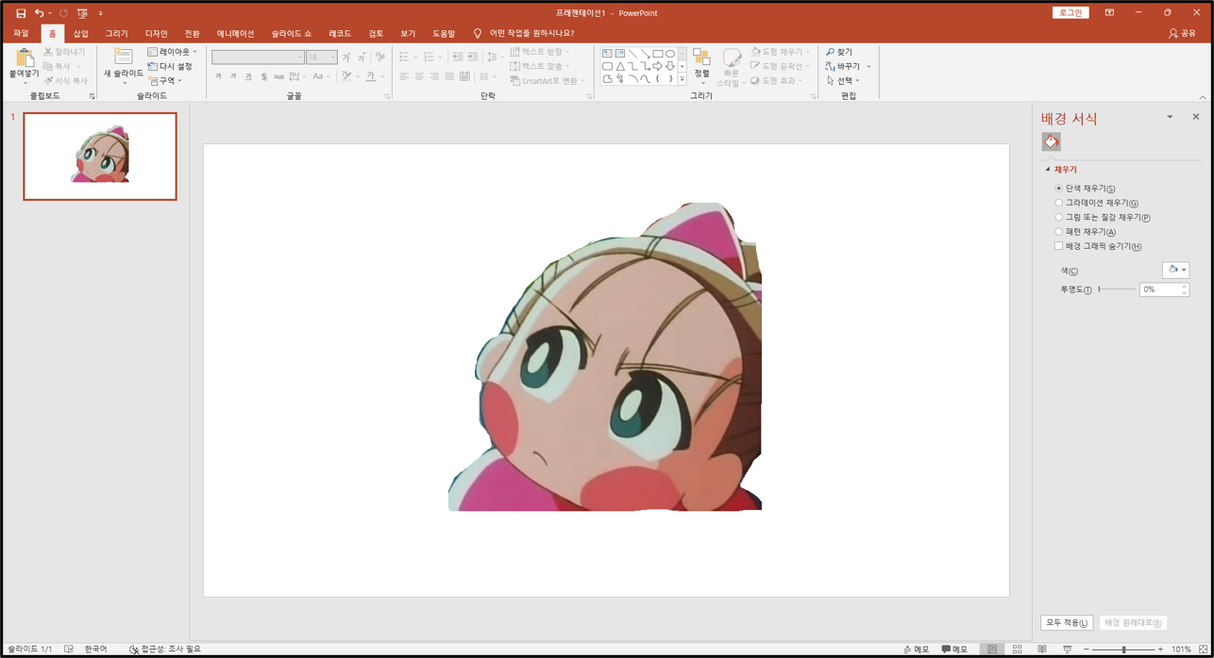
Task: Select the fill bucket icon in 배경 서식 pane
Action: pos(1051,141)
